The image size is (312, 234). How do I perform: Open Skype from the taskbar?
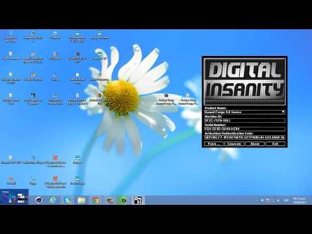[x=68, y=200]
